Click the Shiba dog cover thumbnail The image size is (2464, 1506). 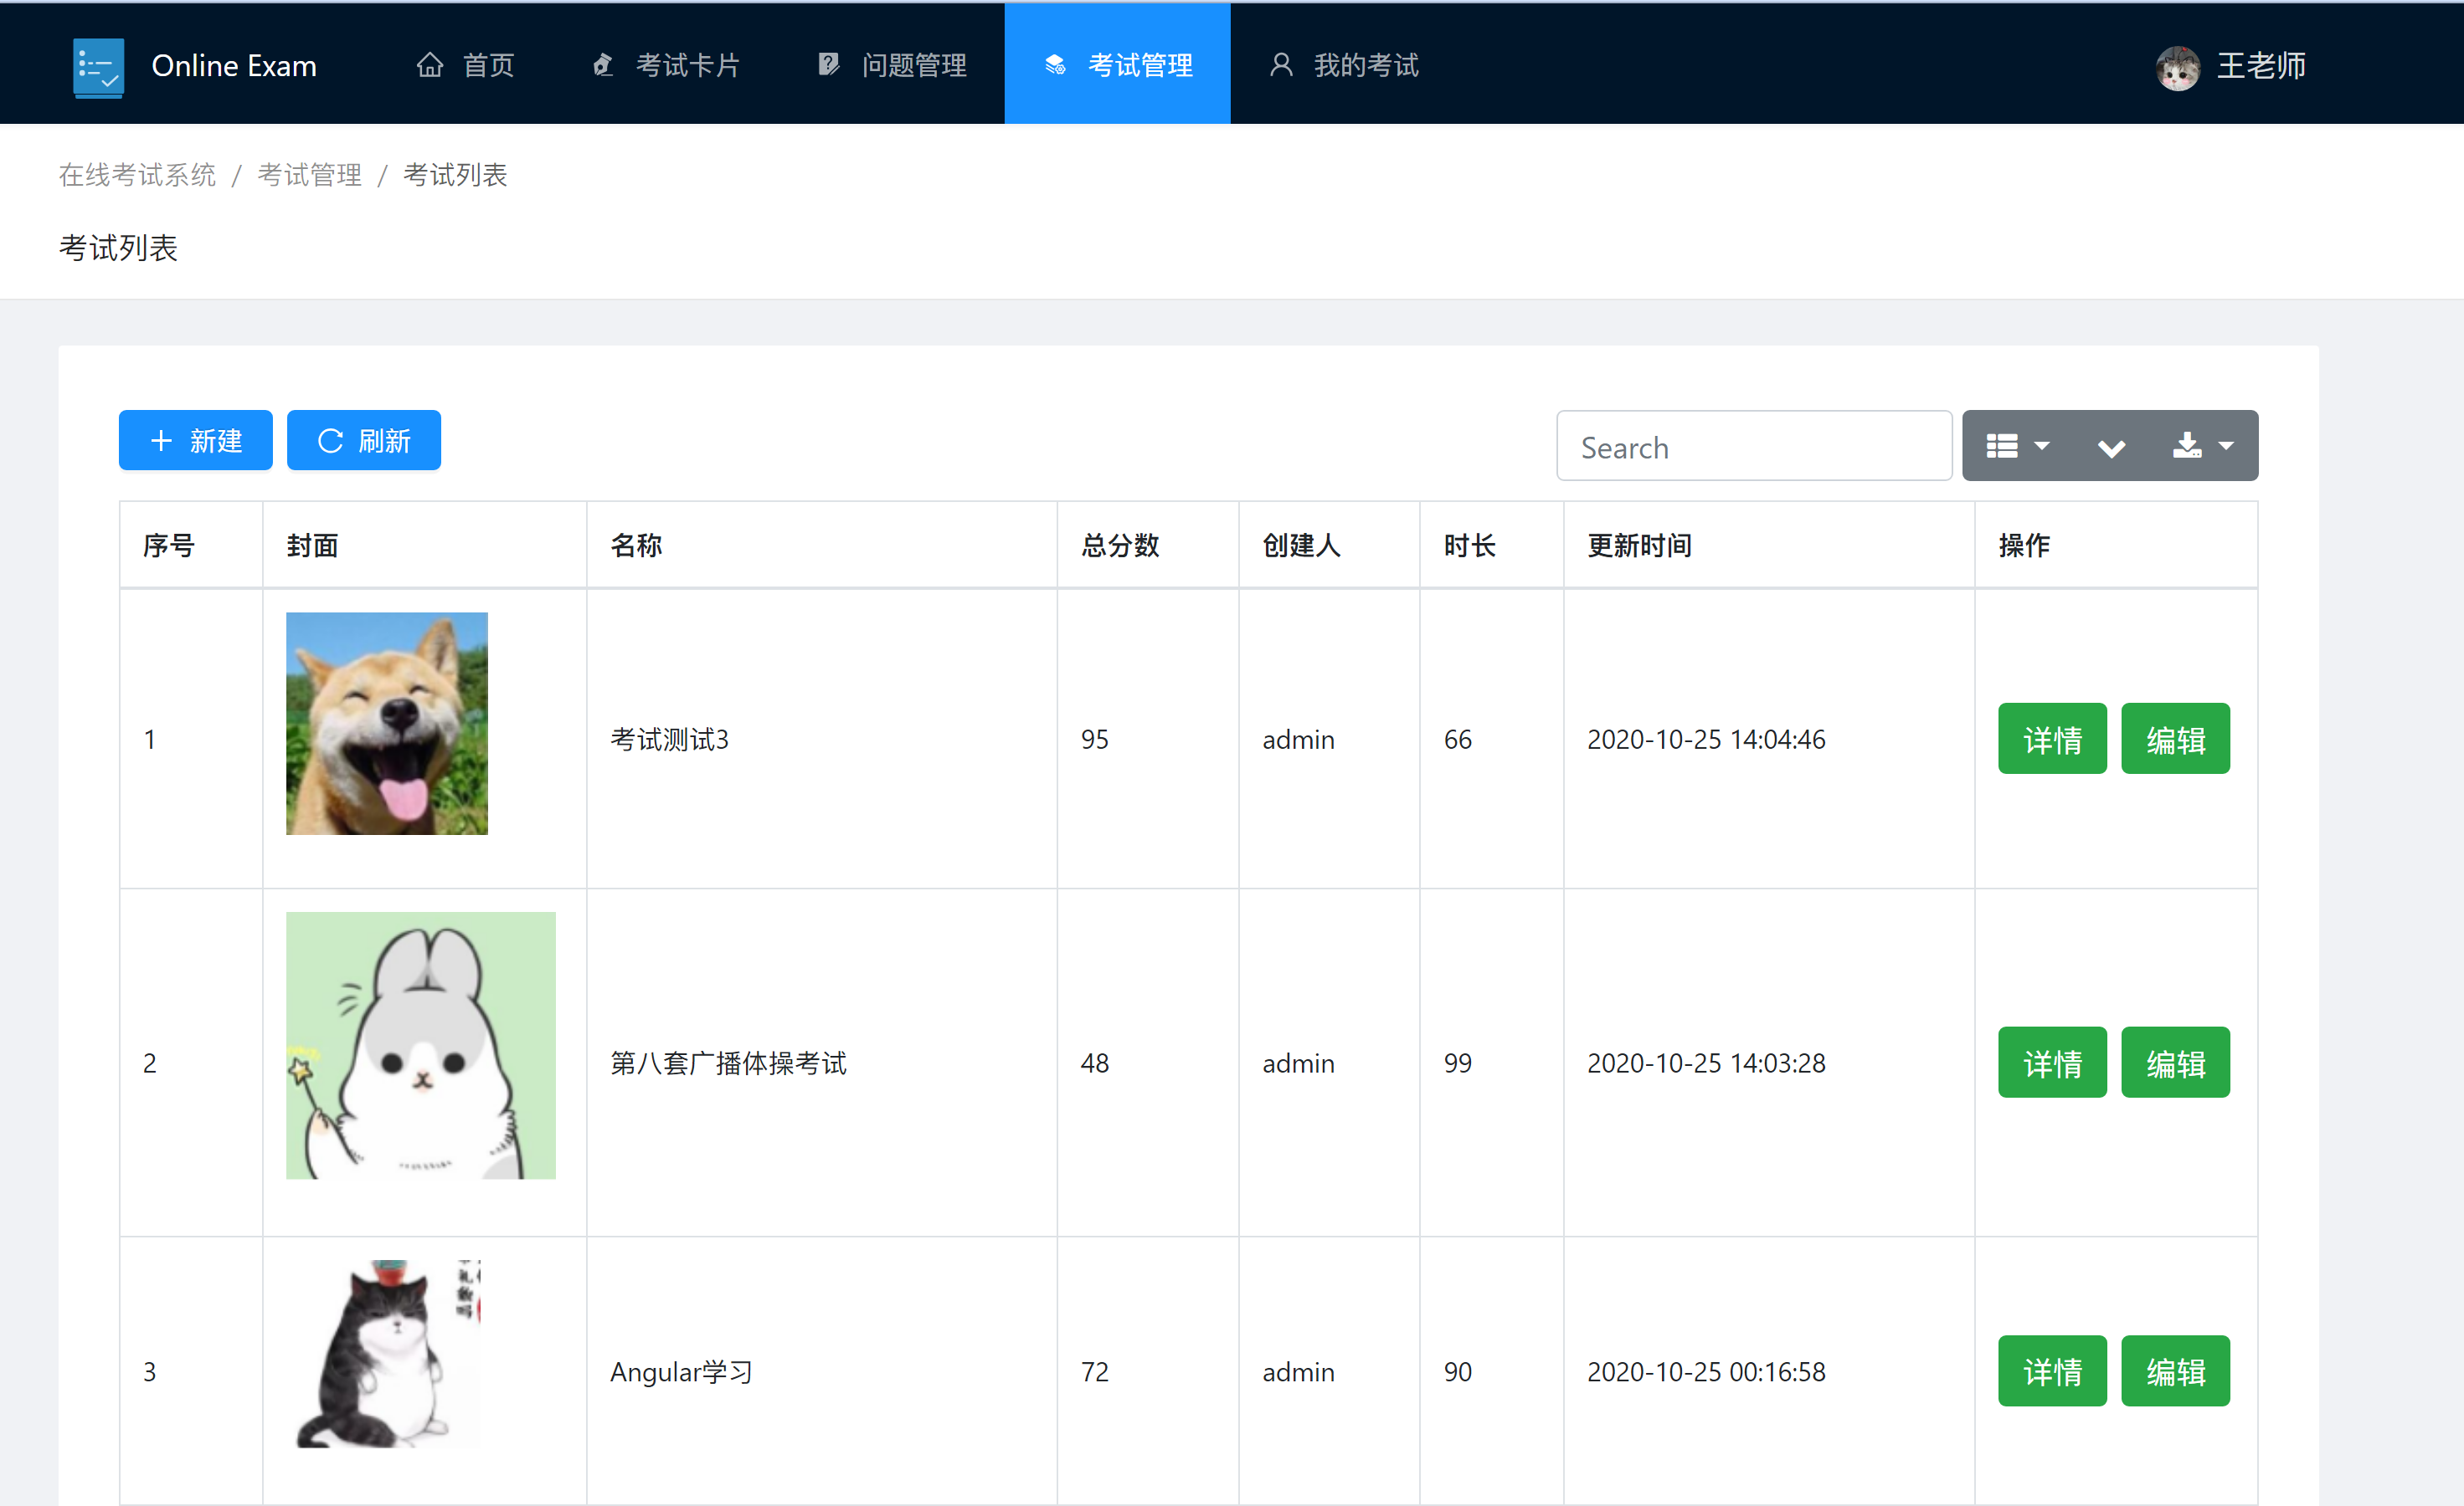387,724
